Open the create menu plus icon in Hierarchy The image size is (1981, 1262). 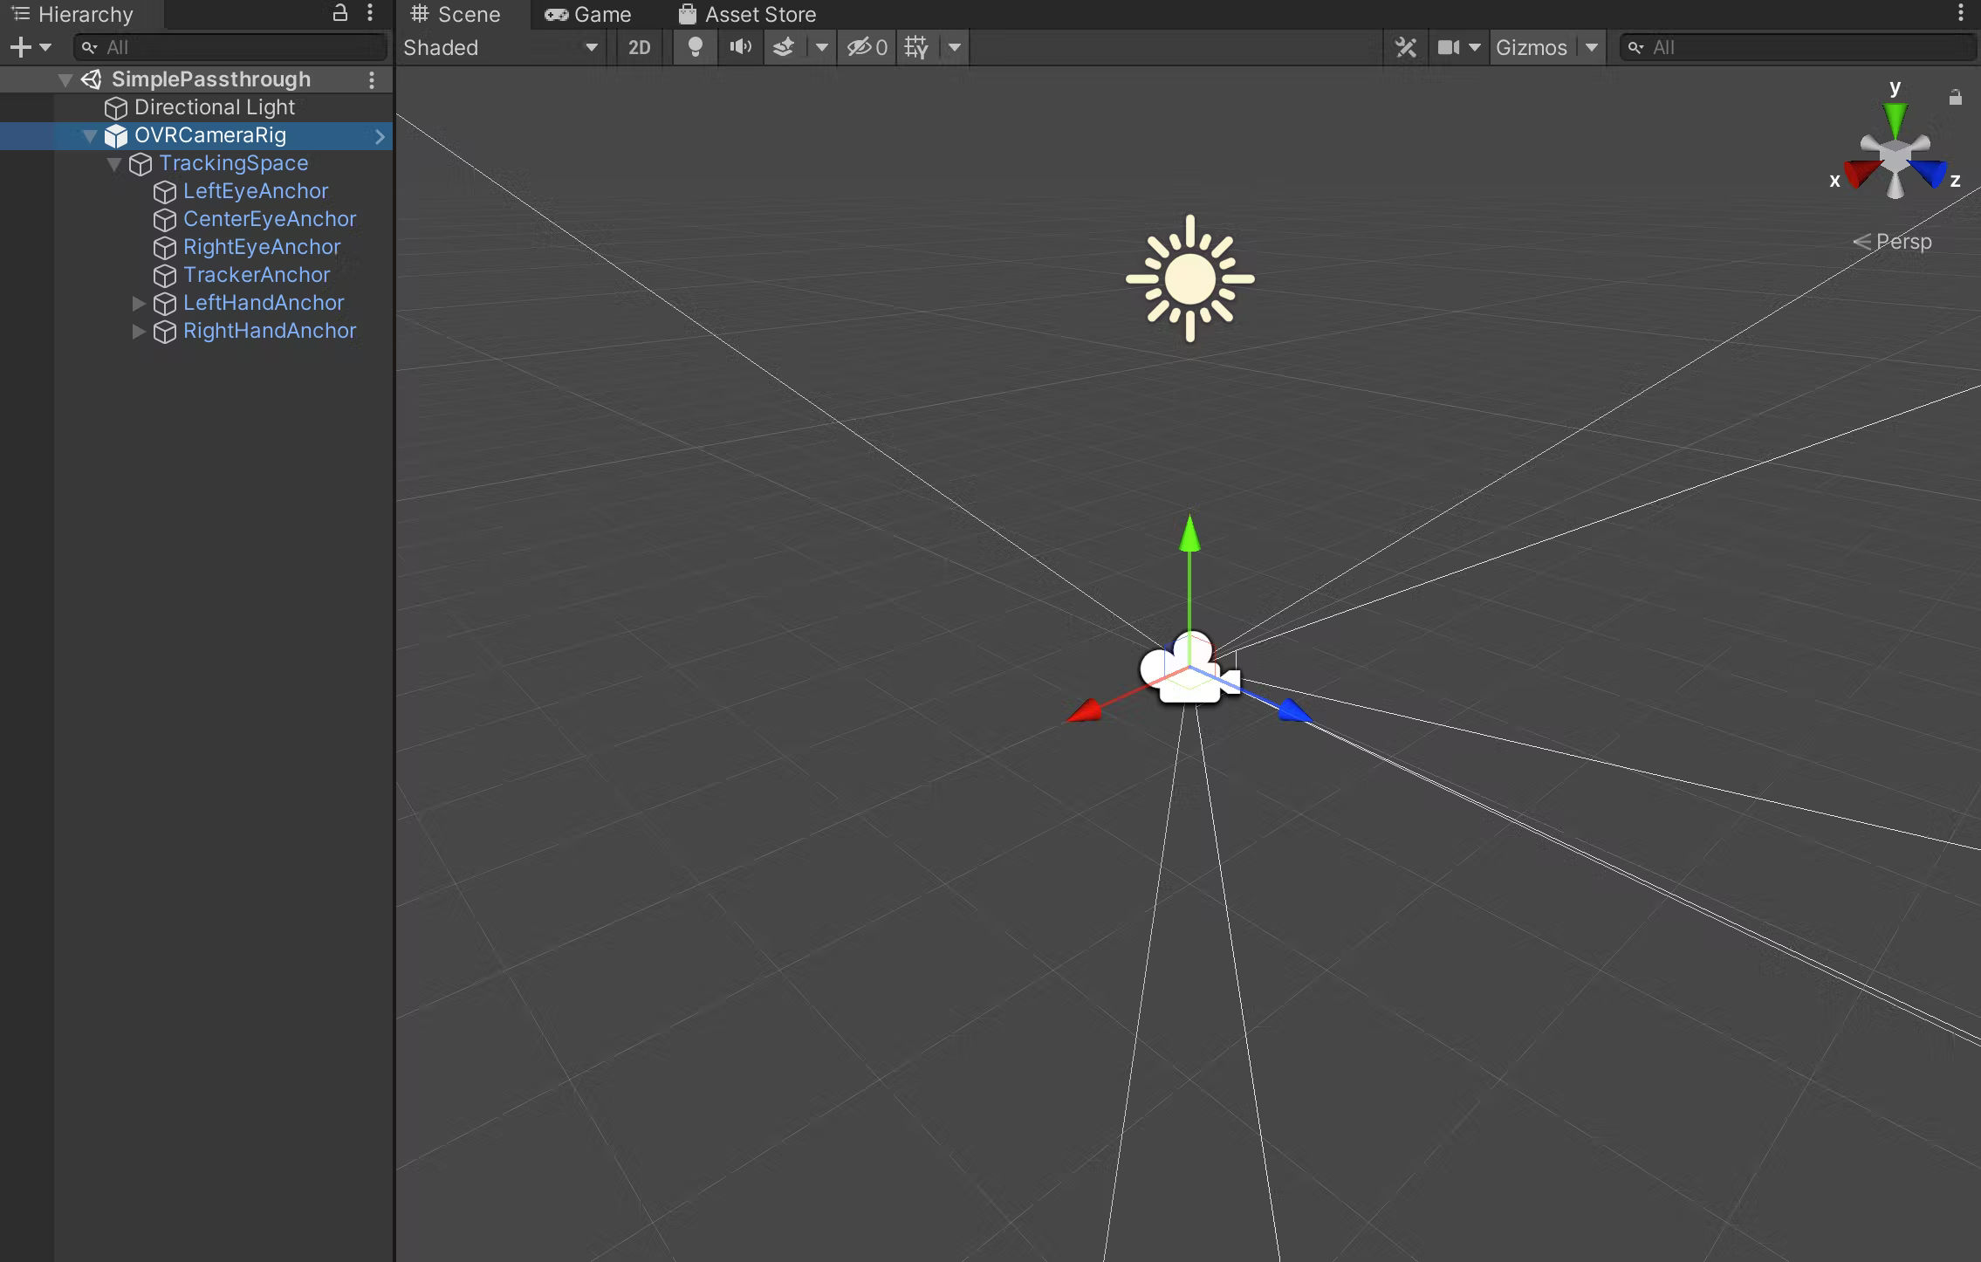click(x=19, y=46)
